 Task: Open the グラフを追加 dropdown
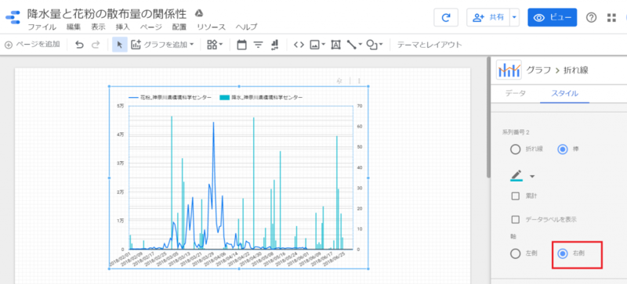163,45
